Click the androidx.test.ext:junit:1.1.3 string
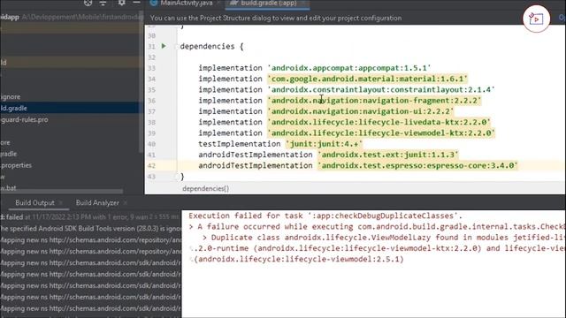This screenshot has width=566, height=318. click(388, 155)
